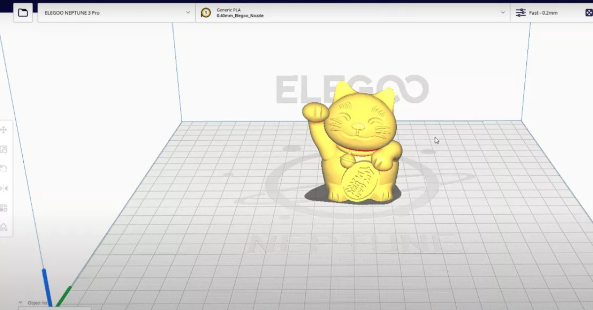Image resolution: width=593 pixels, height=310 pixels.
Task: Select the Rotate tool
Action: (3, 169)
